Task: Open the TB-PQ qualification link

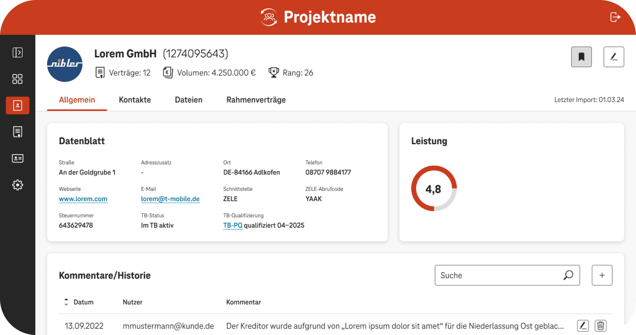Action: tap(233, 225)
